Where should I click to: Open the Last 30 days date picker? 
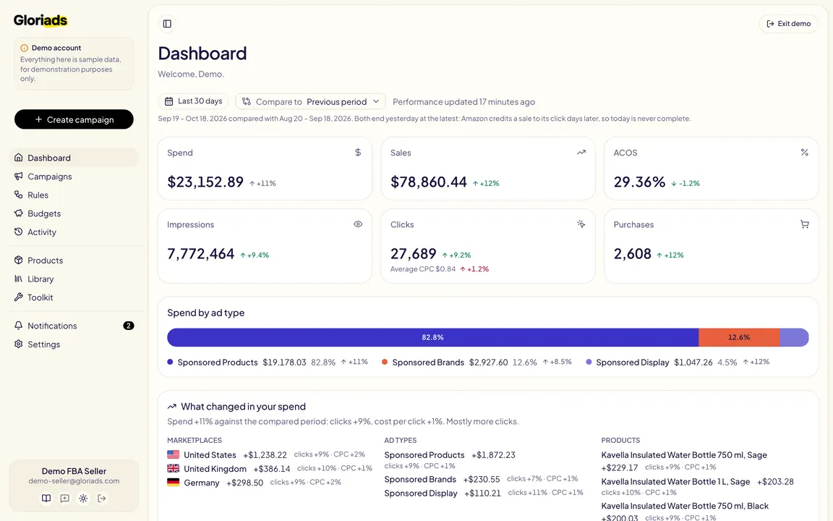[193, 101]
